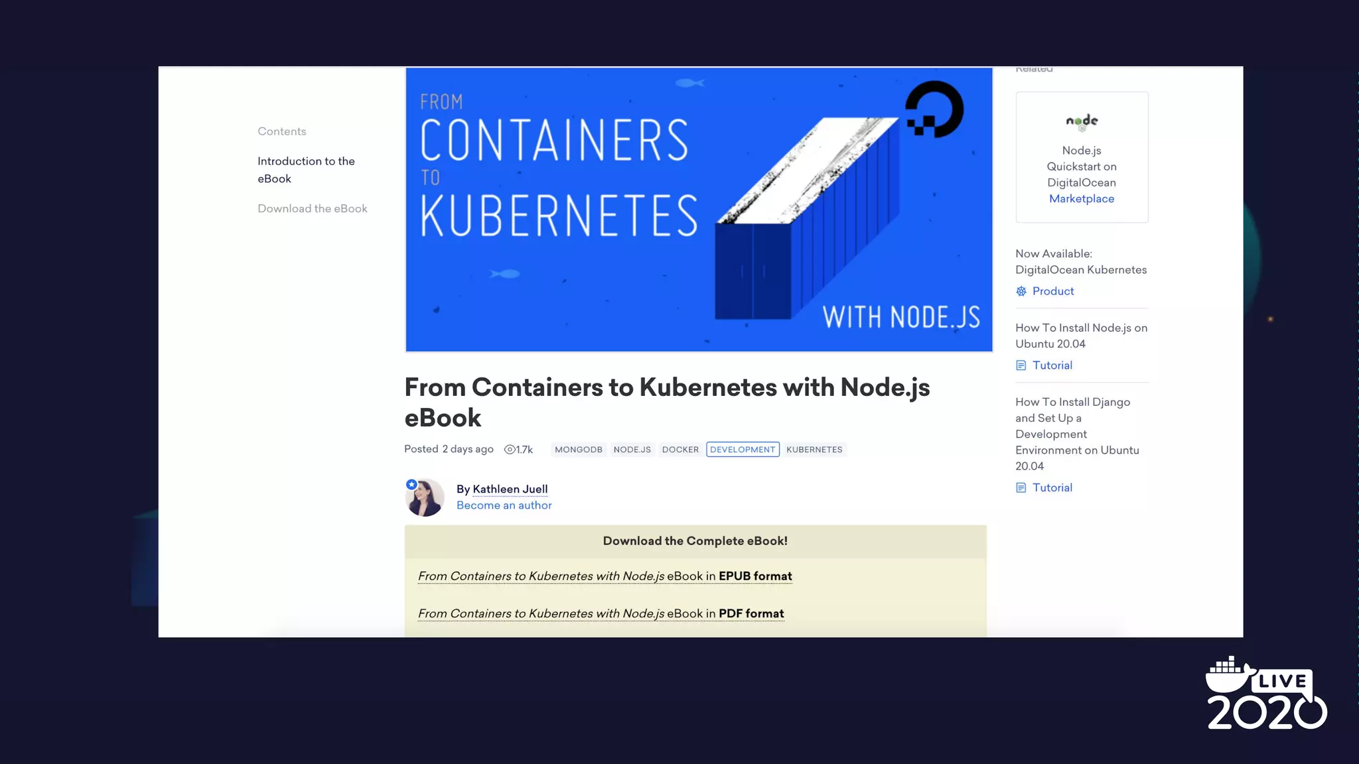Image resolution: width=1359 pixels, height=764 pixels.
Task: Click Kathleen Juell's author avatar
Action: pos(425,497)
